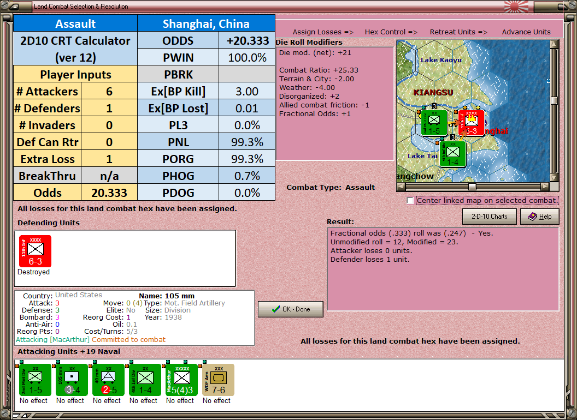Click the 2nd Mot Div 1-5 counter on the map

pos(434,123)
